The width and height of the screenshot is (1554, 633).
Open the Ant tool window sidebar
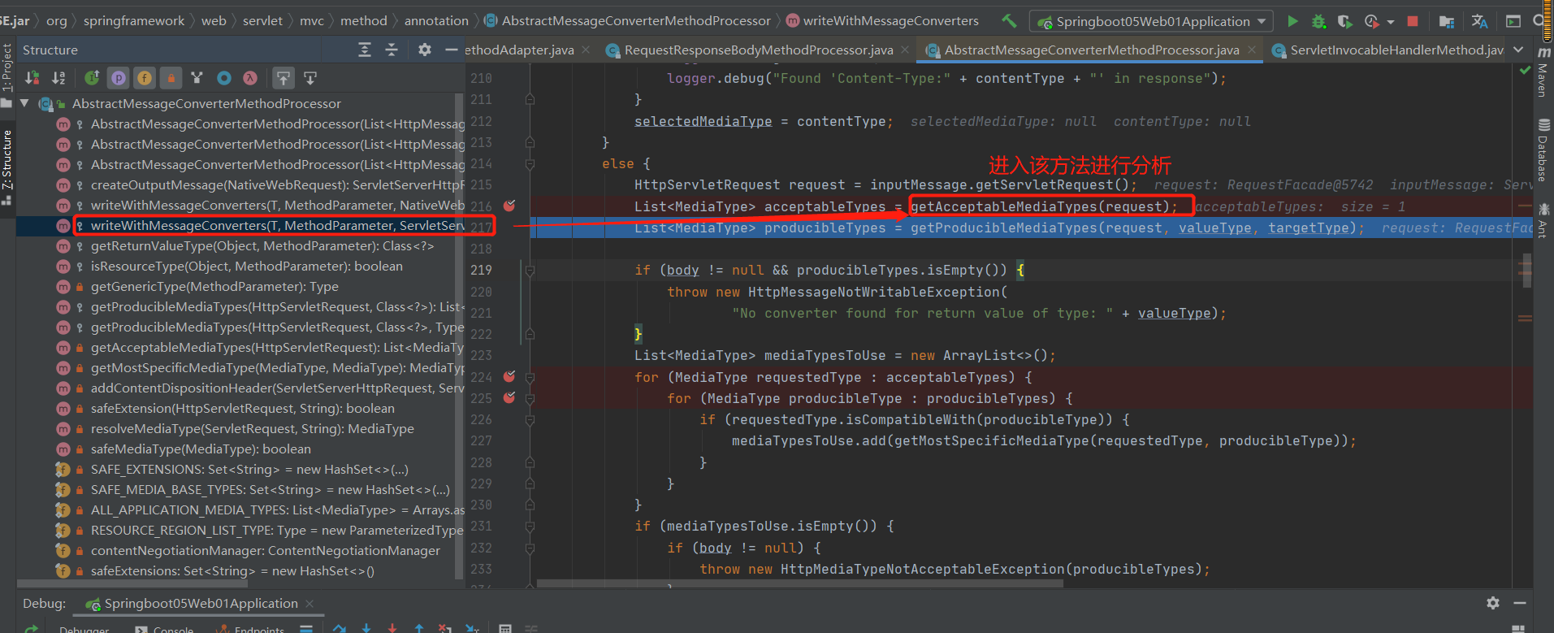1543,220
